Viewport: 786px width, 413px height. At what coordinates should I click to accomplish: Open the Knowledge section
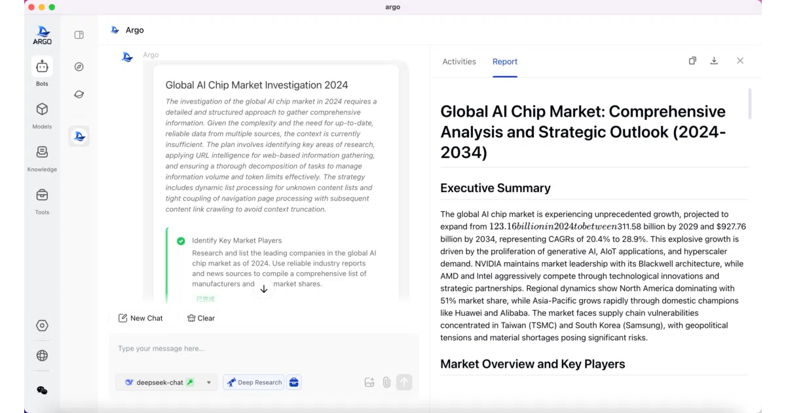tap(42, 157)
